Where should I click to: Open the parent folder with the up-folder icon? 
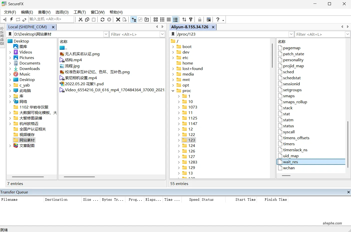147,19
